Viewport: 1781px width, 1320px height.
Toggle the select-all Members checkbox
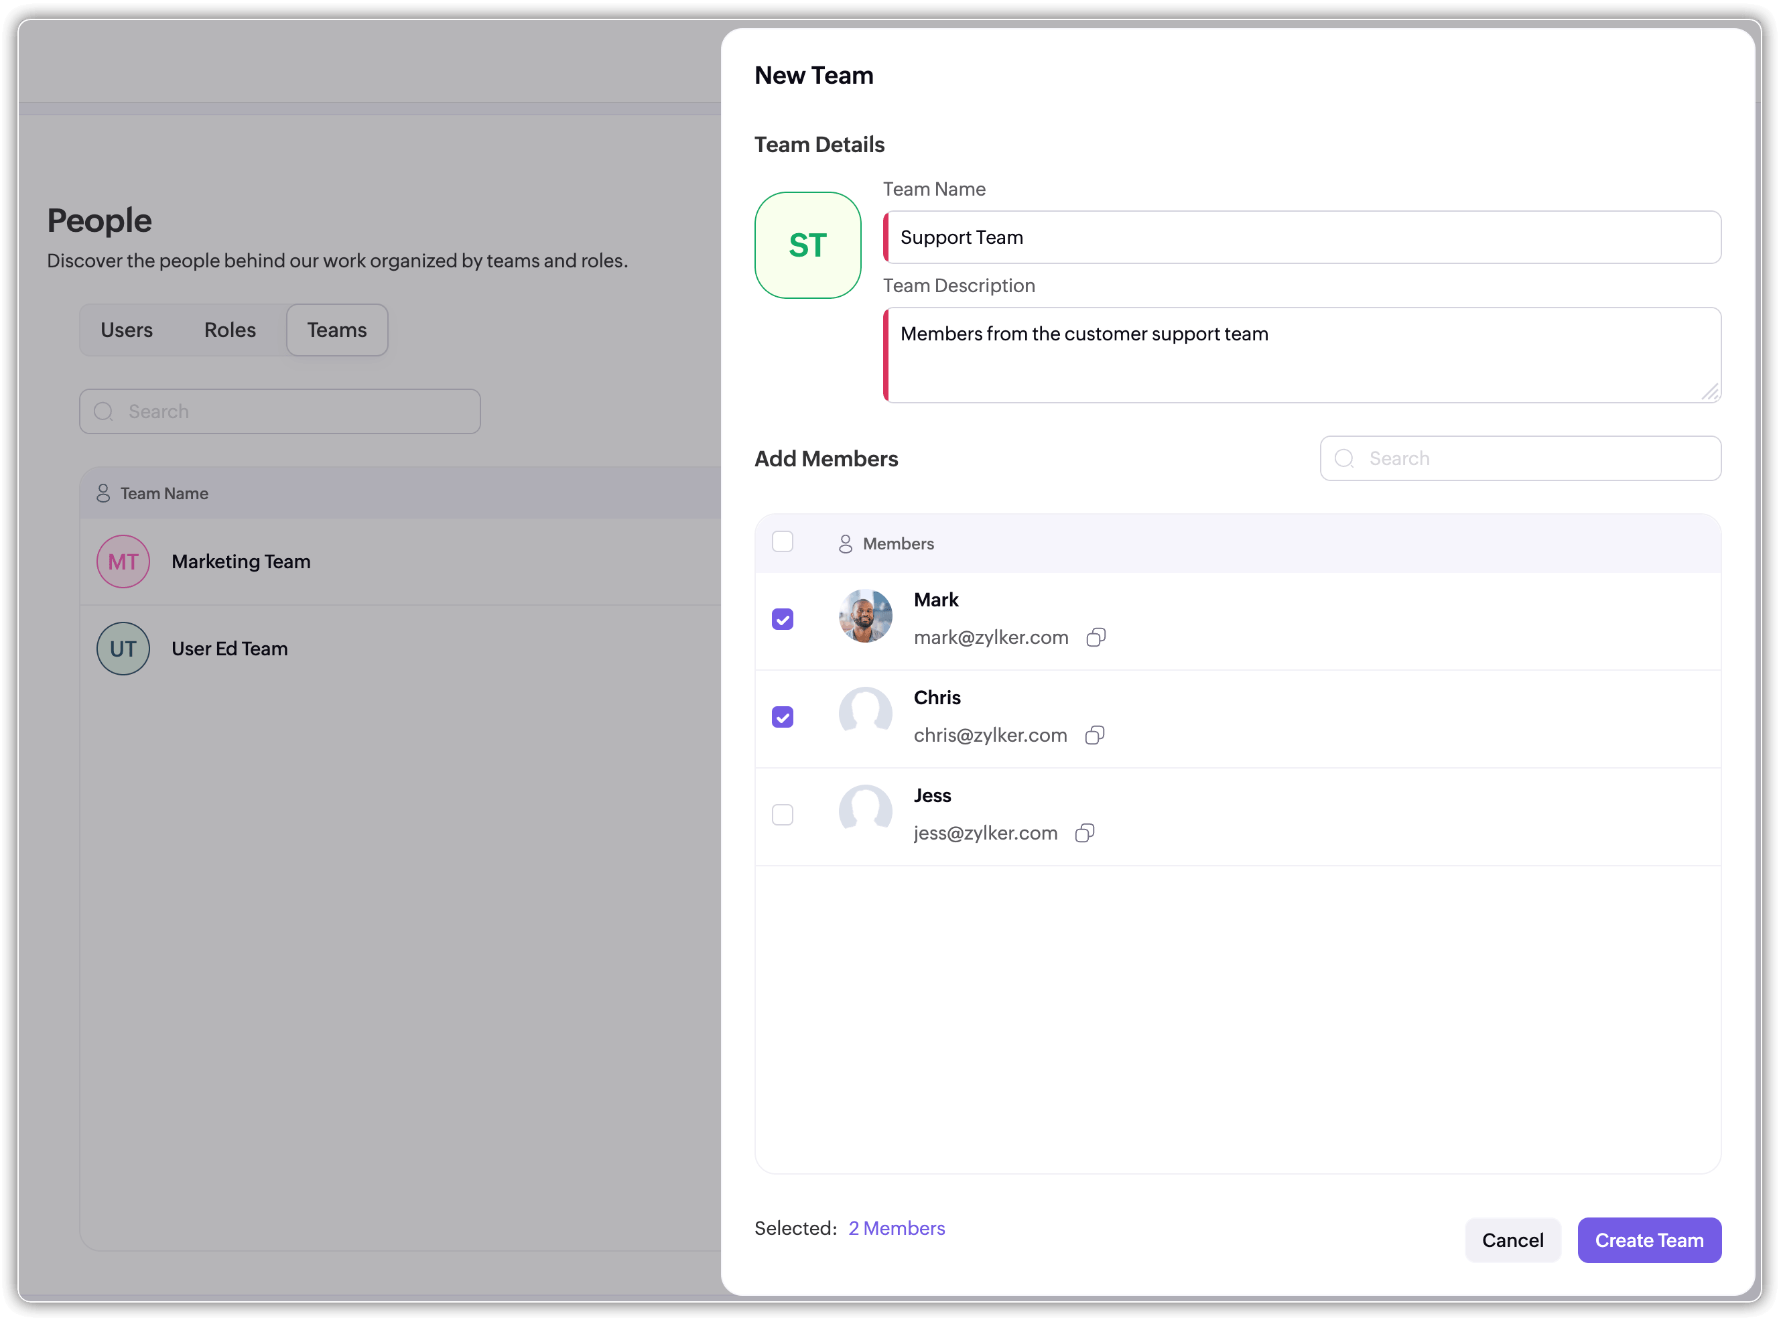click(782, 542)
